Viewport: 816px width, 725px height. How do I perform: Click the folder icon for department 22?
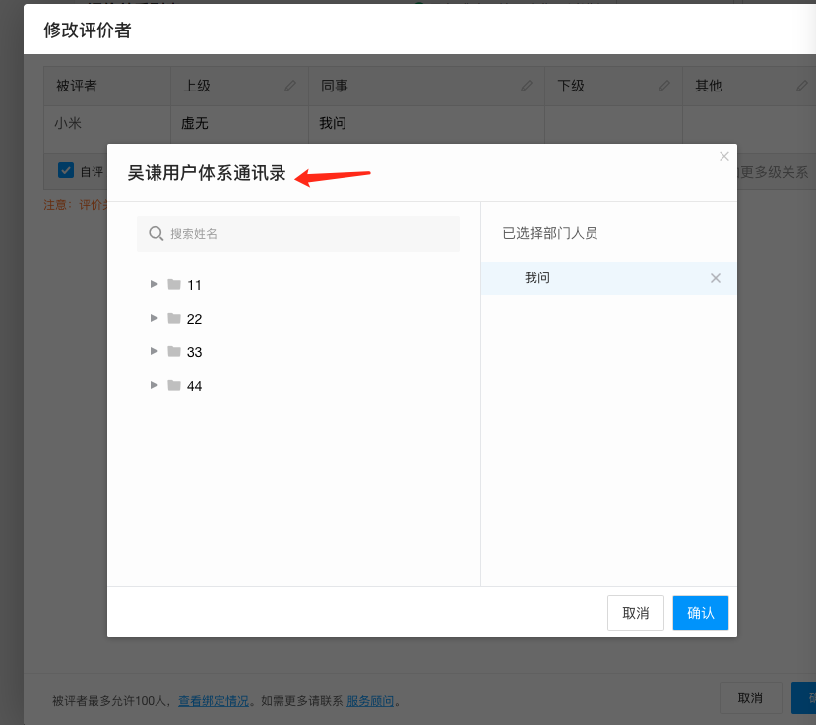tap(174, 318)
